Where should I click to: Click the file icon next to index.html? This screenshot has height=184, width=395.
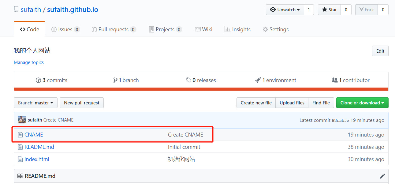[20, 159]
